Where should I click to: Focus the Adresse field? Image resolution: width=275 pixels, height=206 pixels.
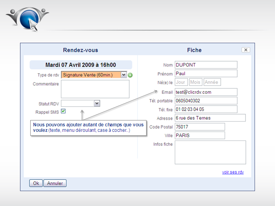(210, 118)
